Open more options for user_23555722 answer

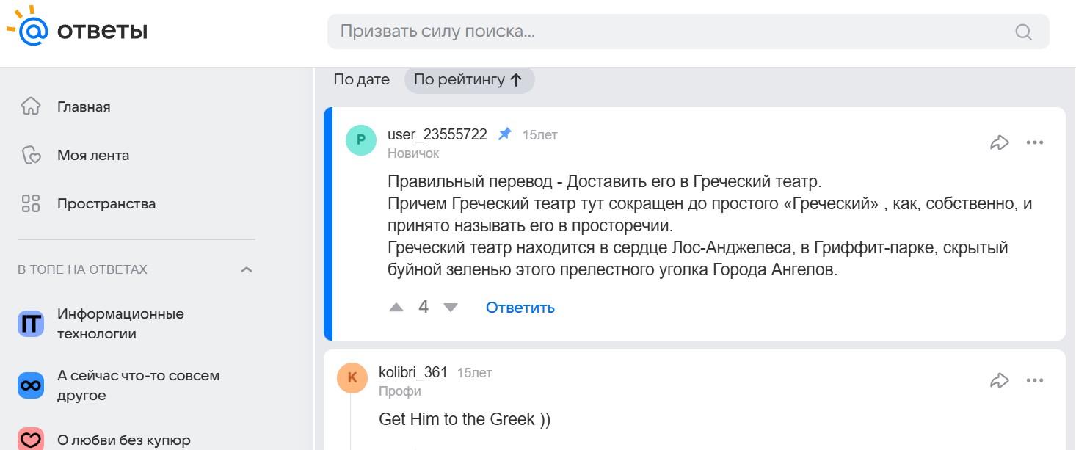coord(1035,142)
